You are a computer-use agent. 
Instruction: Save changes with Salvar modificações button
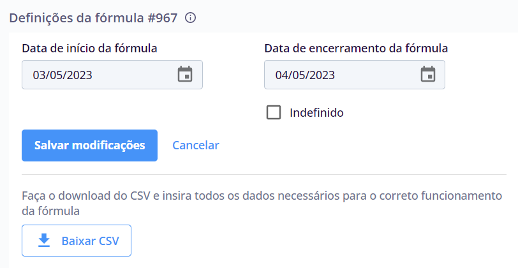[x=89, y=145]
